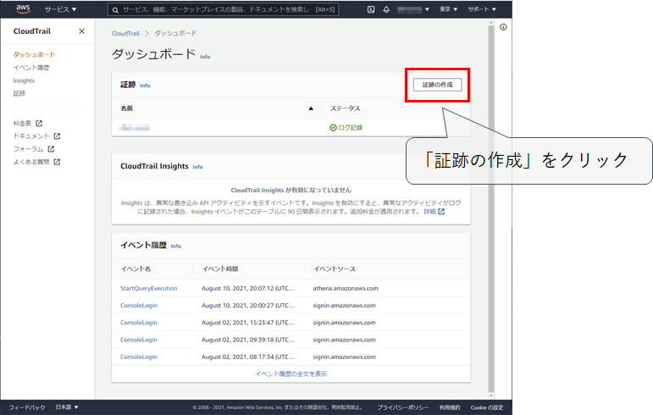Click イベント履歴の全文を表示 link
Viewport: 653px width, 415px height.
[291, 373]
